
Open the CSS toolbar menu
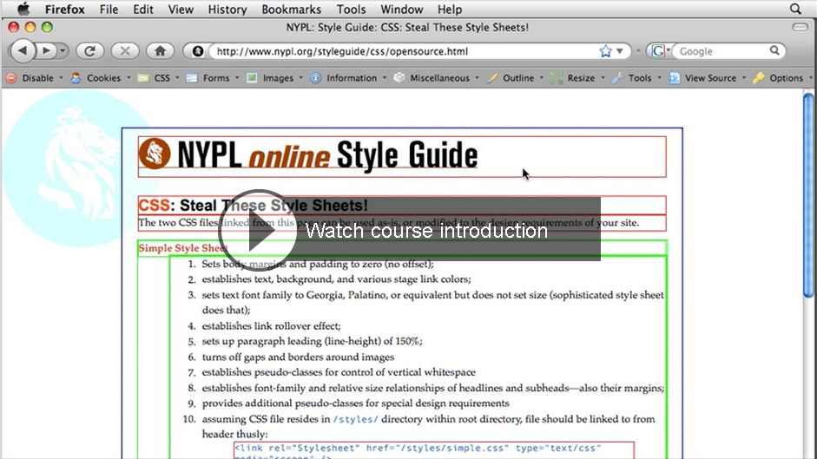167,78
